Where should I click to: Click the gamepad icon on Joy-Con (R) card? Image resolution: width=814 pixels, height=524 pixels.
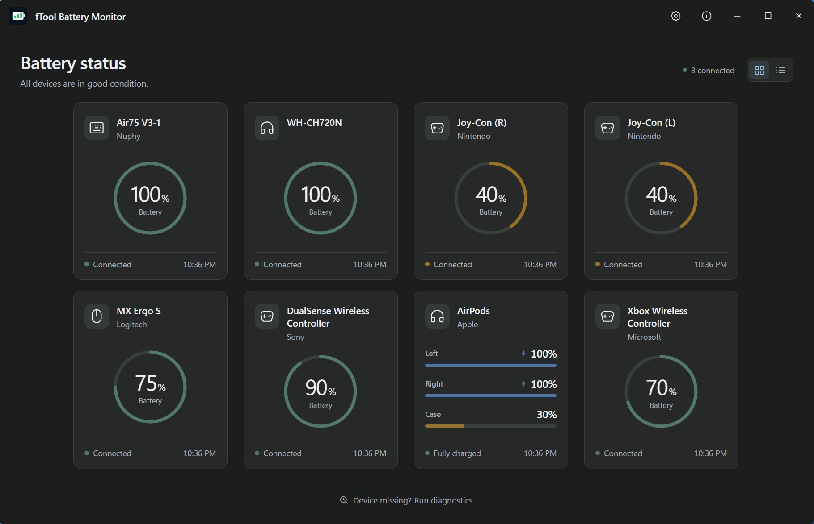437,128
